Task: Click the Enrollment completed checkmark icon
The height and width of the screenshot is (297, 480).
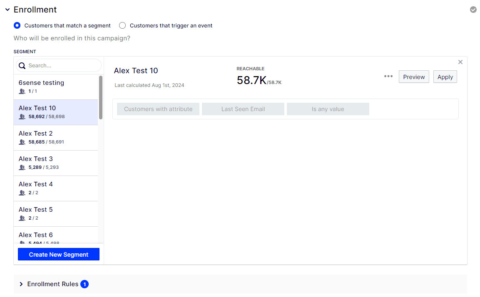Action: [473, 10]
